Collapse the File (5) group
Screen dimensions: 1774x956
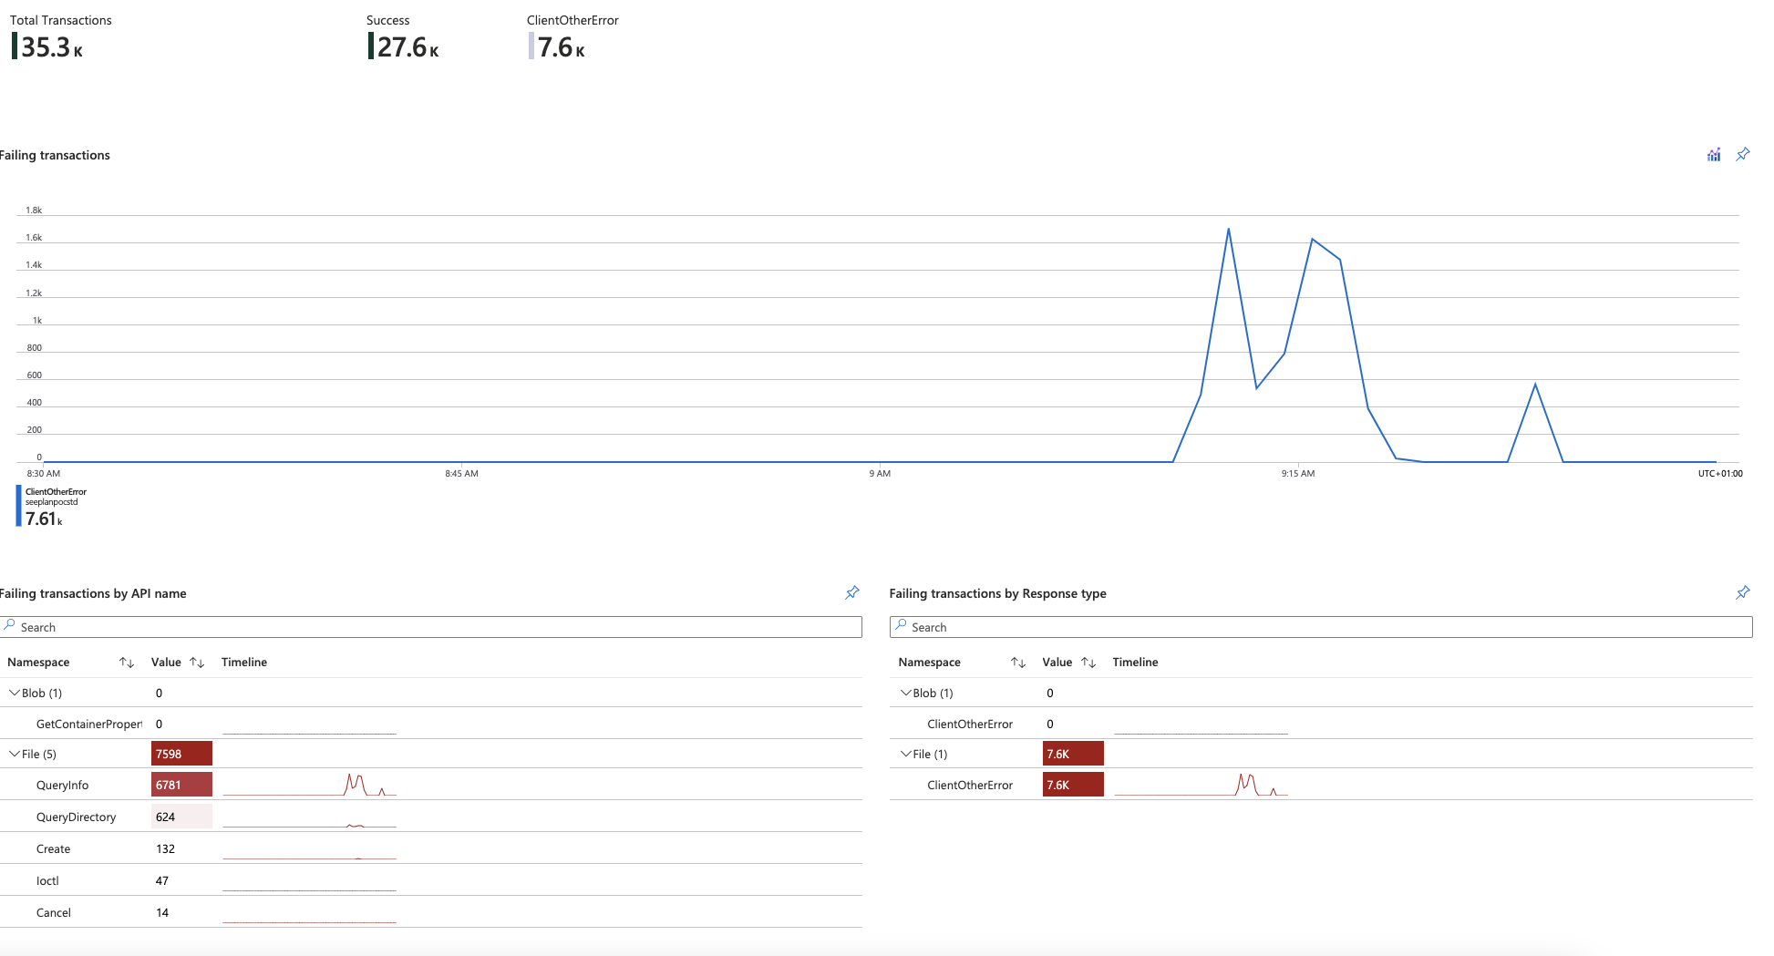15,754
